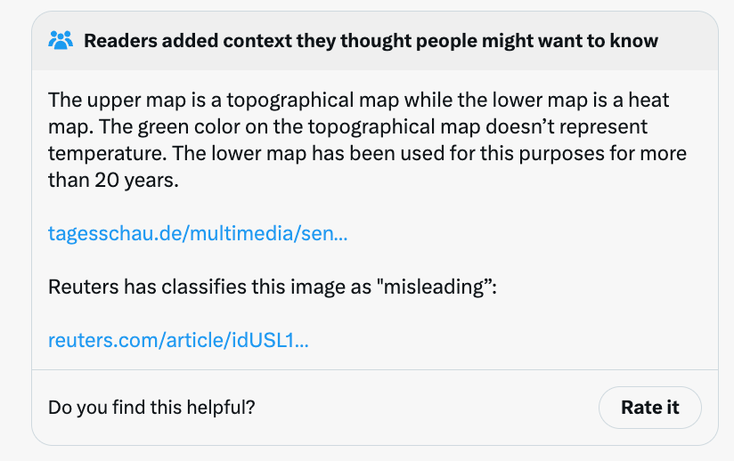Click the phrase "than 20 years."
The image size is (734, 461).
click(113, 180)
